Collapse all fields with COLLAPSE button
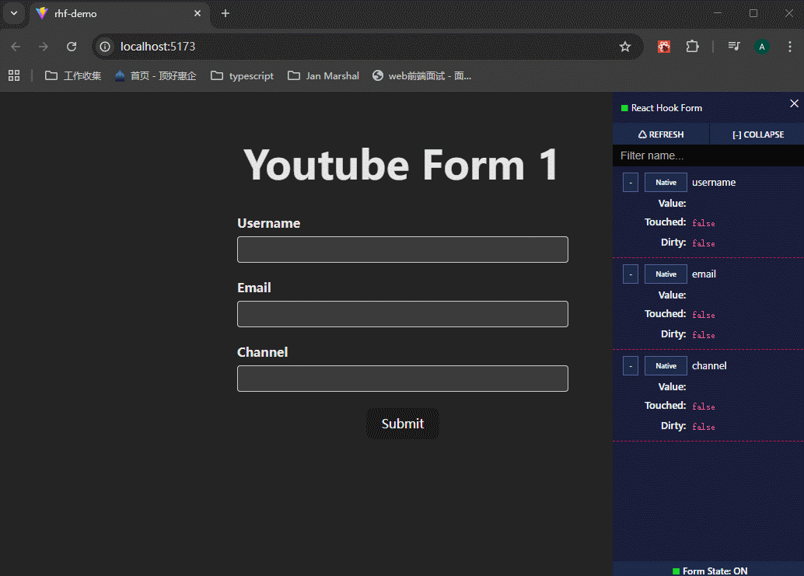This screenshot has width=804, height=576. (757, 134)
